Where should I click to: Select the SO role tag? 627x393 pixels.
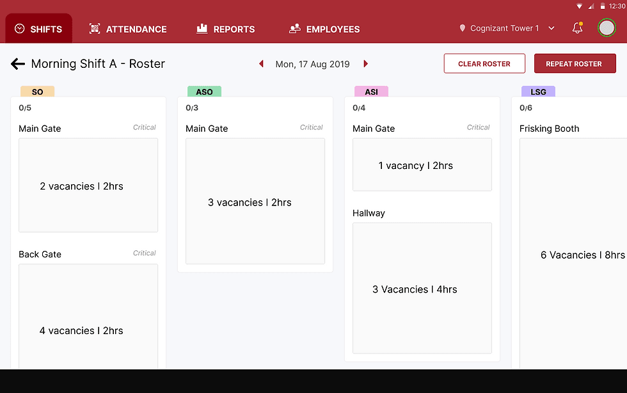[38, 92]
